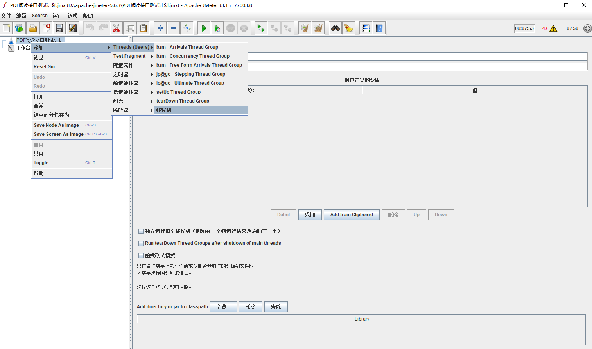Toggle 函数测试模式 checkbox
The image size is (592, 349).
(x=141, y=256)
